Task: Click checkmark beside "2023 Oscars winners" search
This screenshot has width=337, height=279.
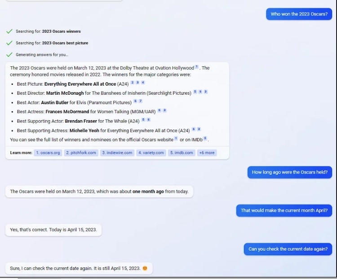Action: coord(9,31)
